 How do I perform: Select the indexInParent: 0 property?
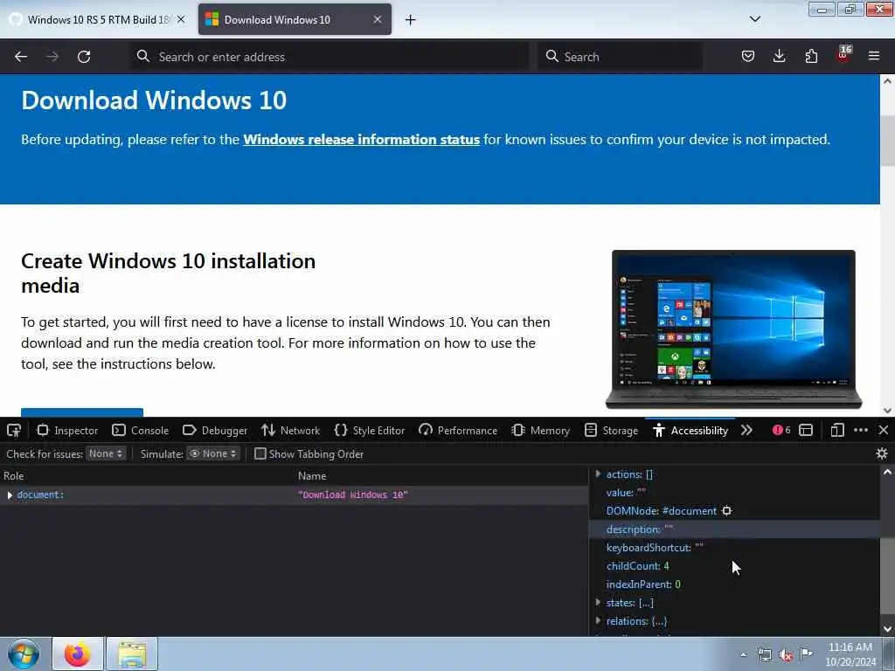tap(643, 585)
